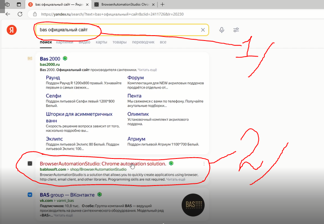Open the переводчик tab
The image size is (324, 224).
143,42
